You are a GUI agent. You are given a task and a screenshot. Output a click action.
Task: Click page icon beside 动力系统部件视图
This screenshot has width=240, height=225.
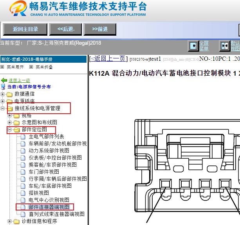pyautogui.click(x=23, y=151)
